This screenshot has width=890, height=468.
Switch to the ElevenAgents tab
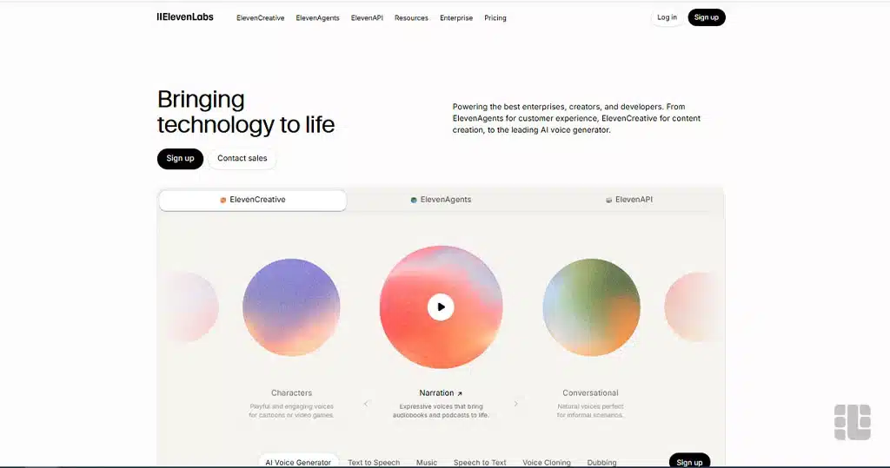(441, 200)
